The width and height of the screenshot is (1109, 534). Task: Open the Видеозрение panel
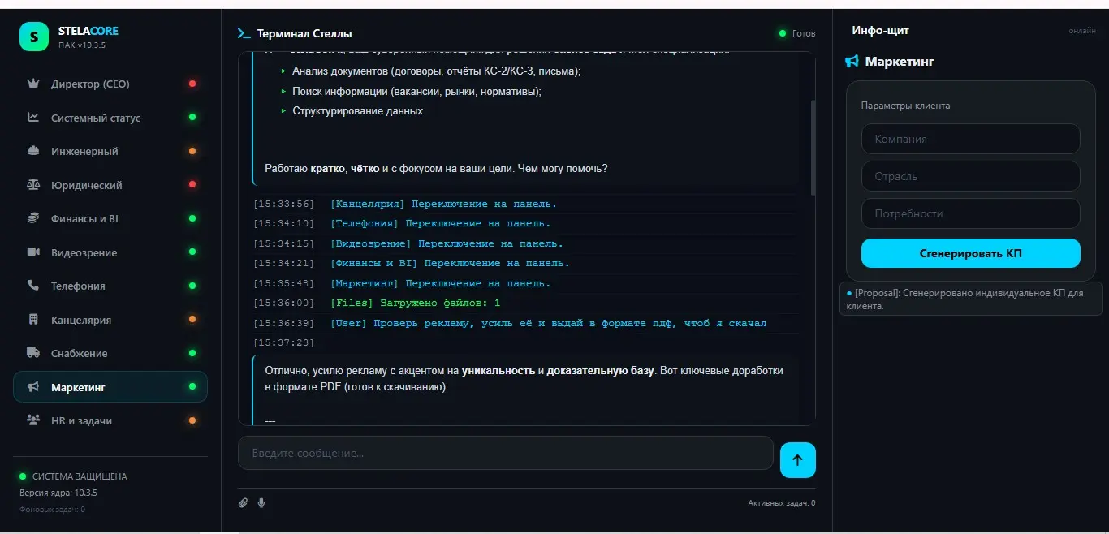110,252
